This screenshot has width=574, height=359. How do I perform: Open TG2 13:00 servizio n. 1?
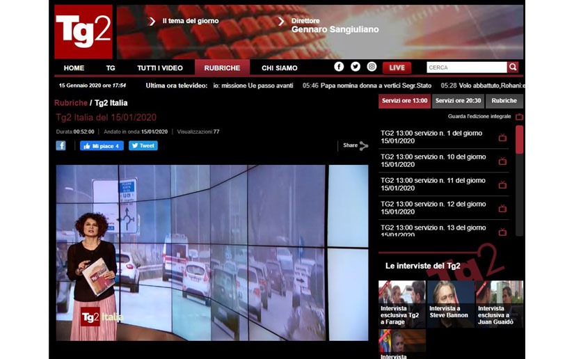click(431, 137)
